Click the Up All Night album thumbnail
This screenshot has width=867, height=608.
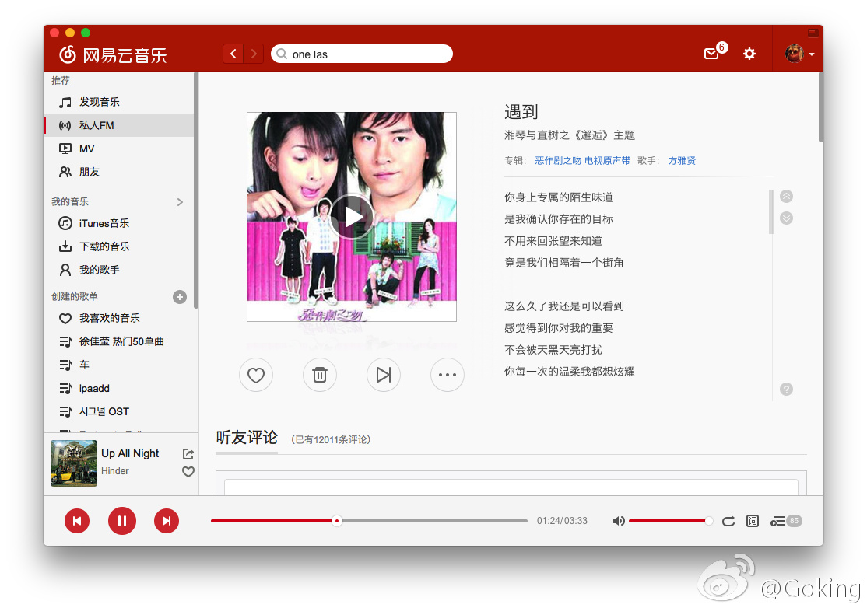coord(73,463)
